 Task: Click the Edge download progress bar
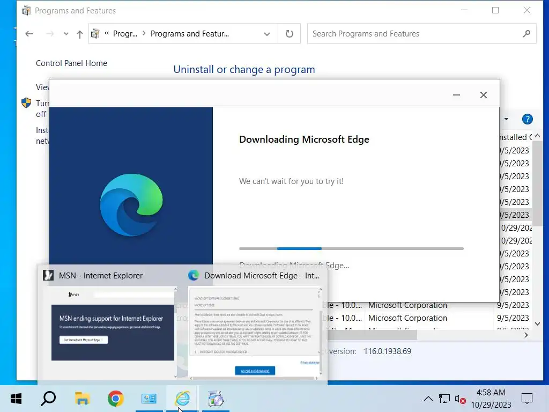[x=351, y=248]
